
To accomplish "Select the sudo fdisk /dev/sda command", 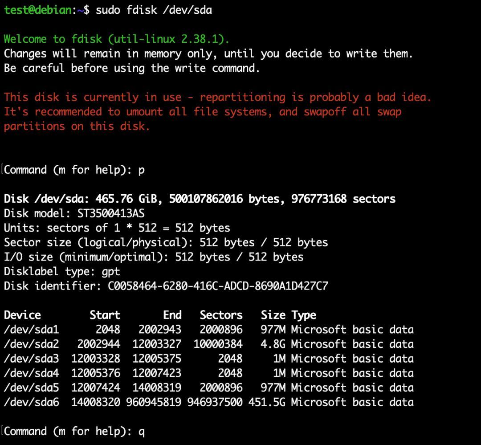I will click(x=151, y=10).
